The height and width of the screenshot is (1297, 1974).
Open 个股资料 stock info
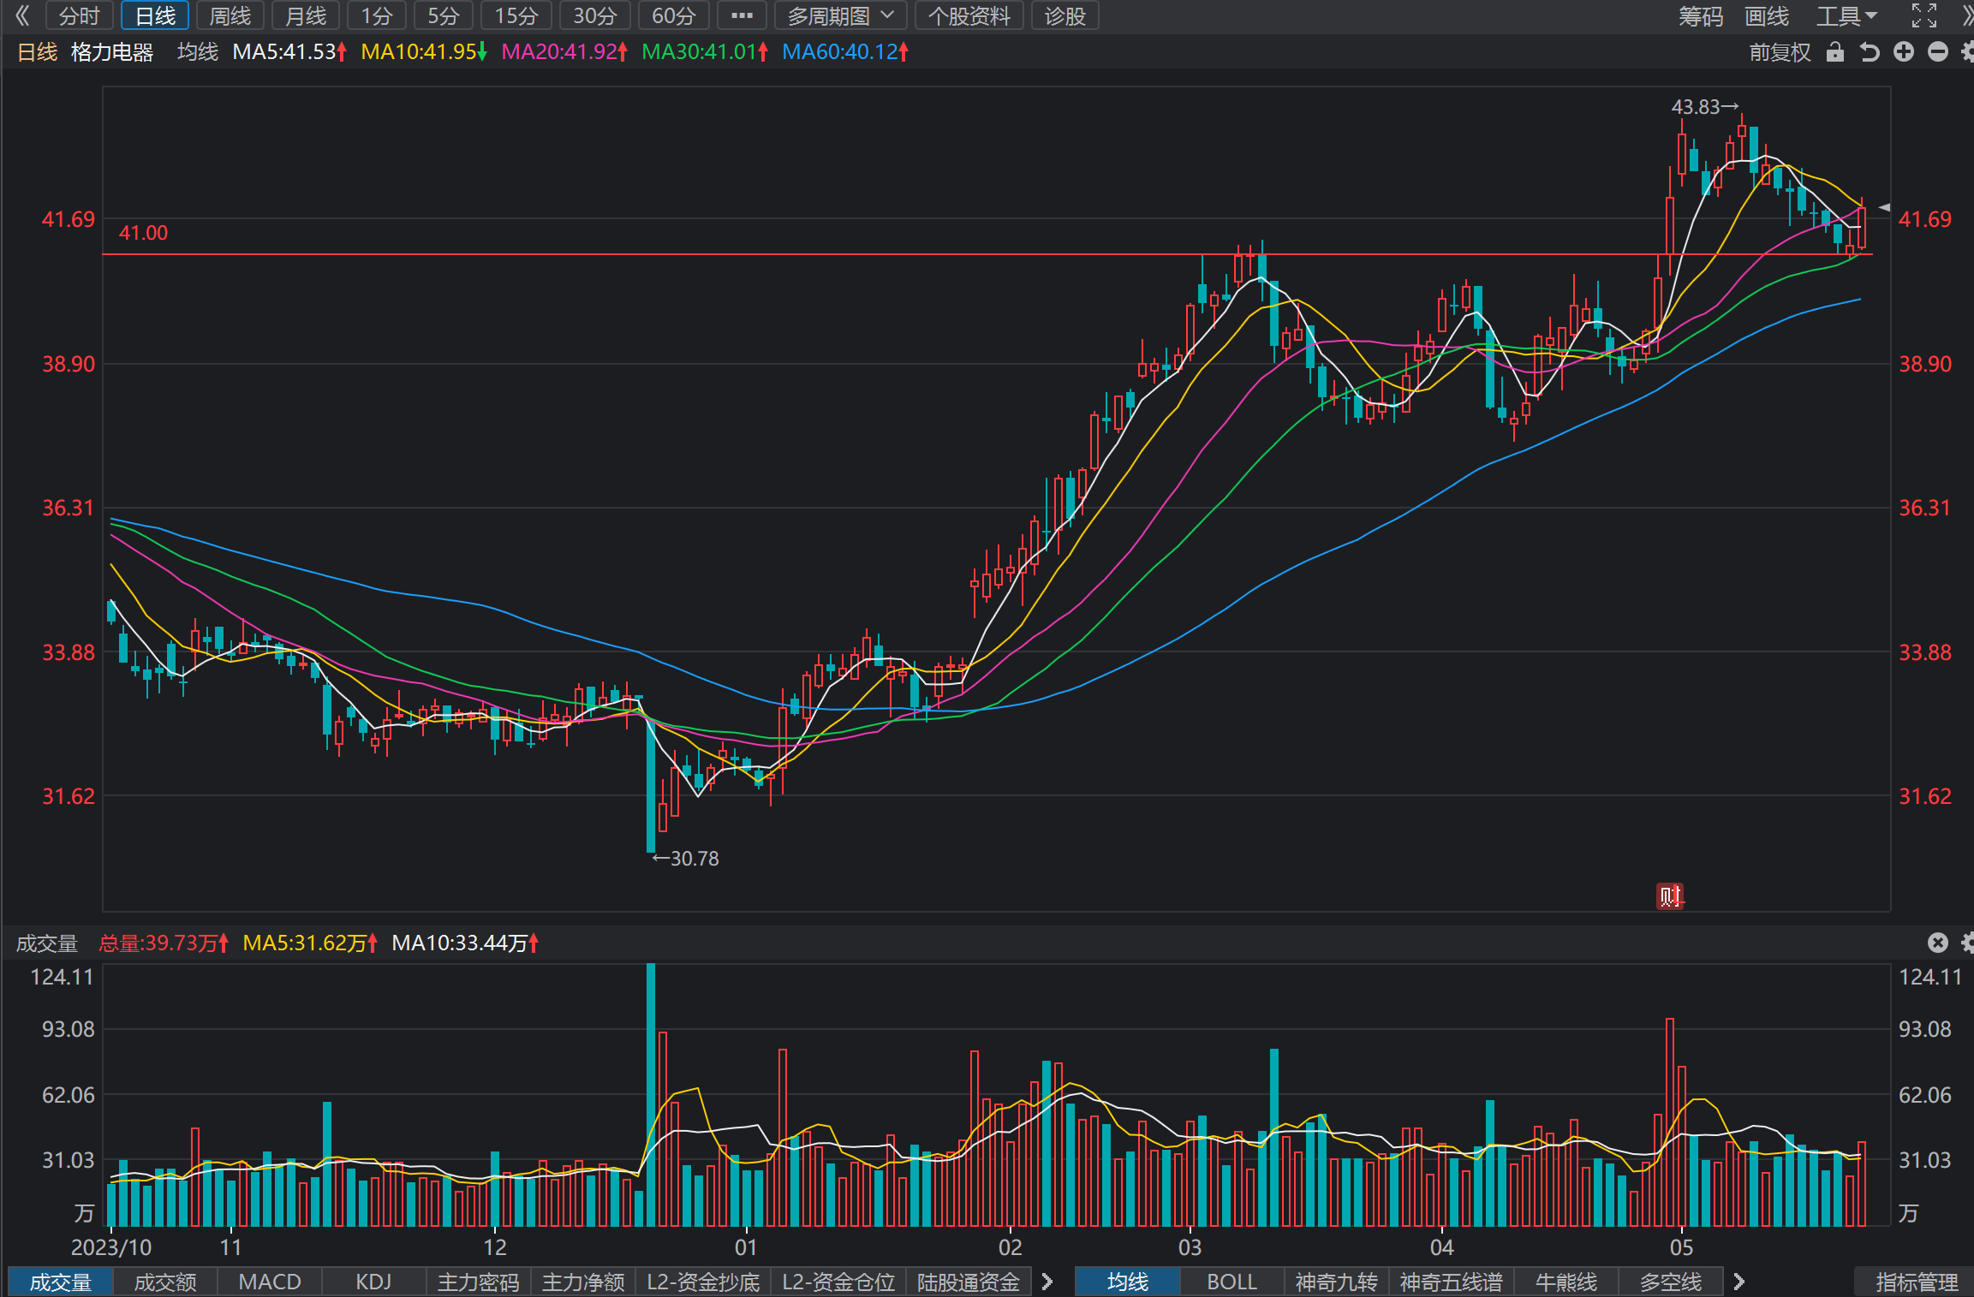tap(969, 15)
